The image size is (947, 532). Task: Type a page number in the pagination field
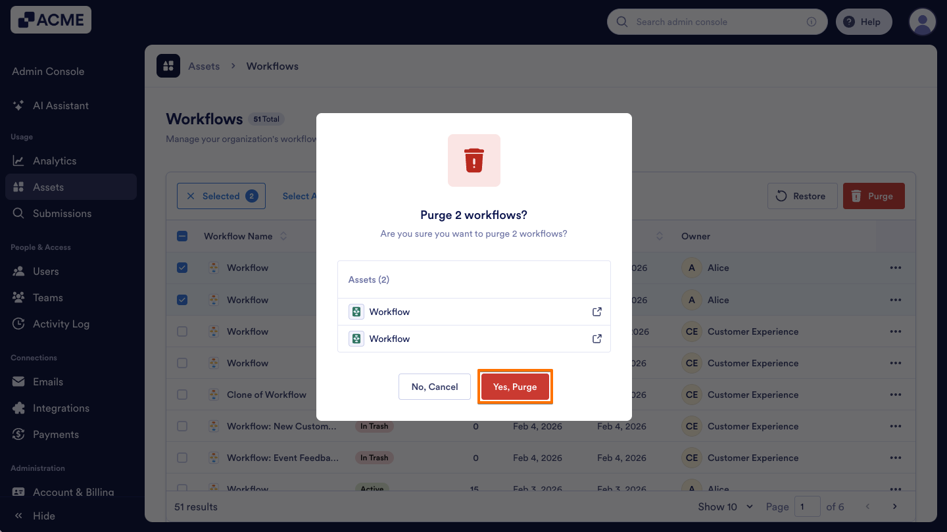(x=808, y=506)
